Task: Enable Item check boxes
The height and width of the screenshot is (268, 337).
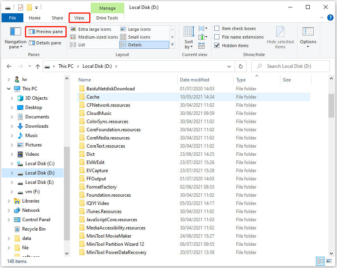Action: point(217,28)
